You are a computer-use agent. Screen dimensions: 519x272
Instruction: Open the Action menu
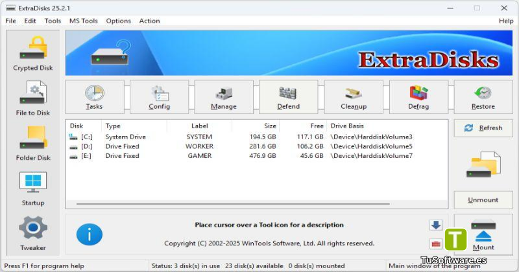pos(149,21)
